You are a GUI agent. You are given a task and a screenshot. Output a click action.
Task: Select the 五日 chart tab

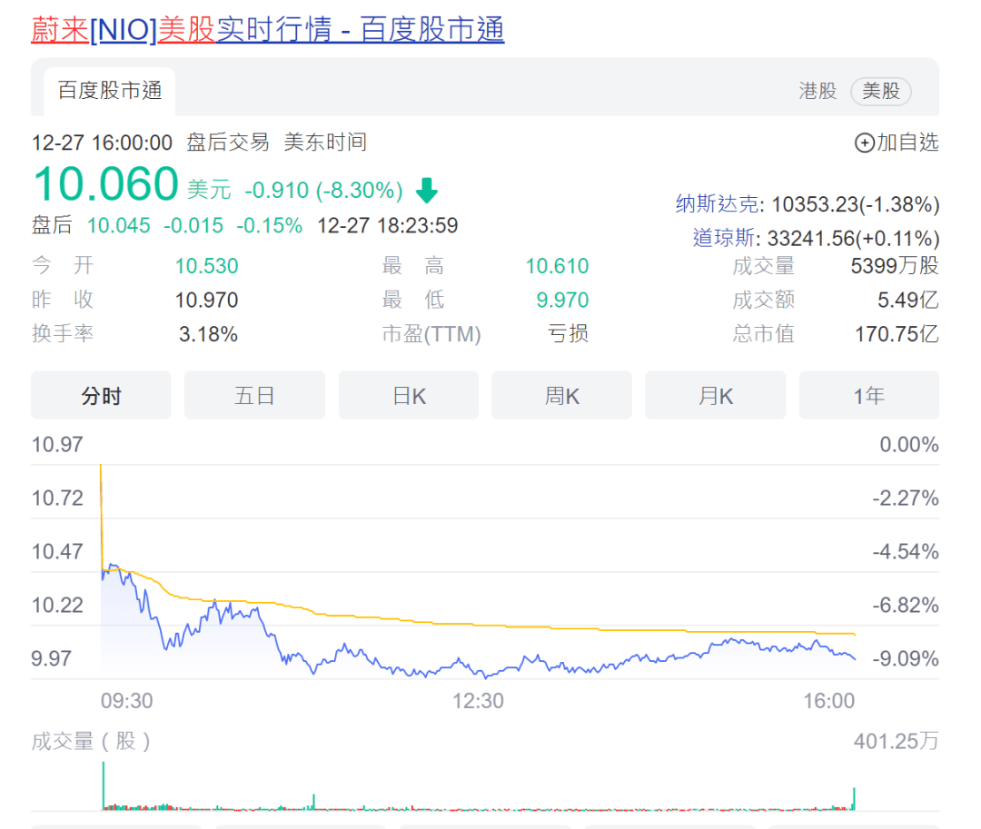coord(254,396)
